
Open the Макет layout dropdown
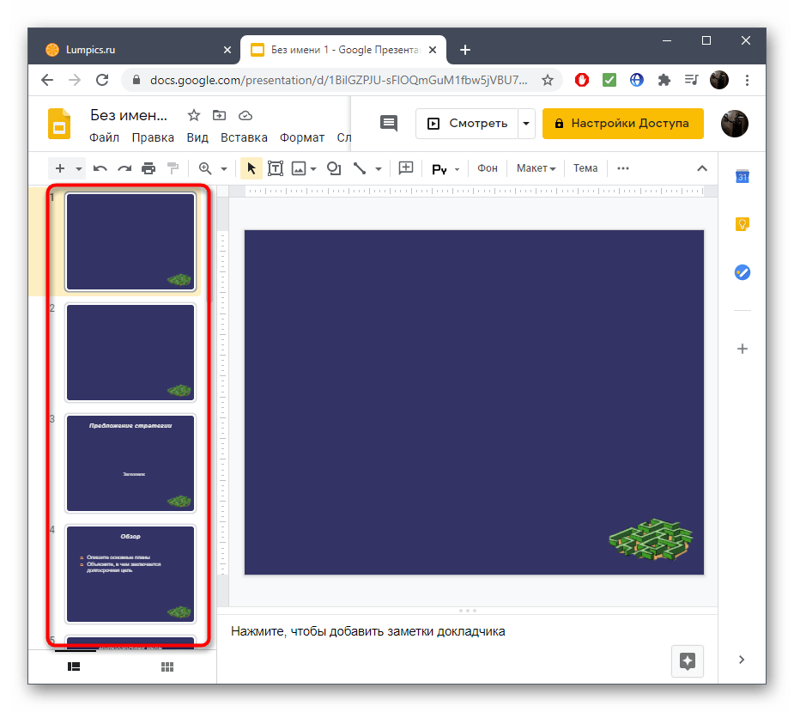tap(536, 168)
